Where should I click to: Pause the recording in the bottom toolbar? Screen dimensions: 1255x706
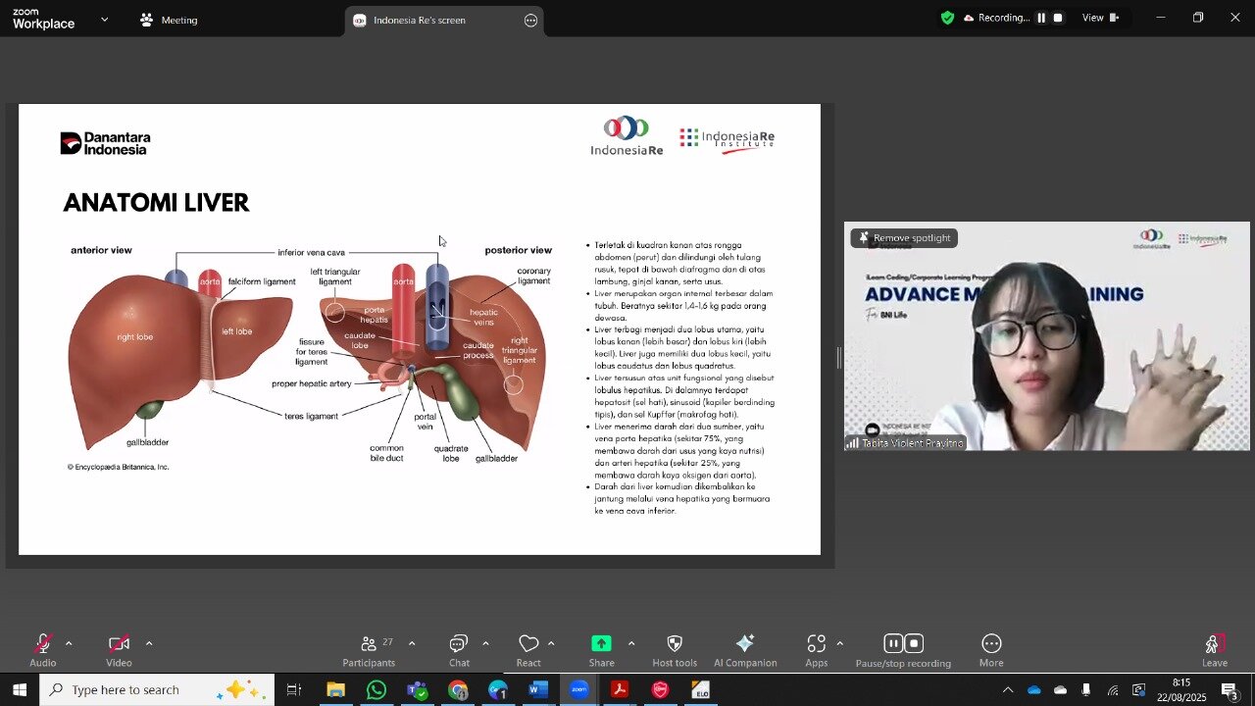coord(892,643)
